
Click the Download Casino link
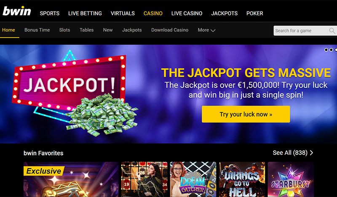click(x=170, y=30)
